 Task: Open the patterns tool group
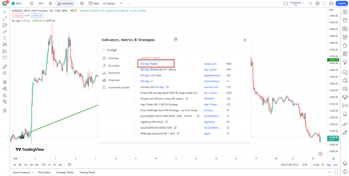[x=5, y=45]
